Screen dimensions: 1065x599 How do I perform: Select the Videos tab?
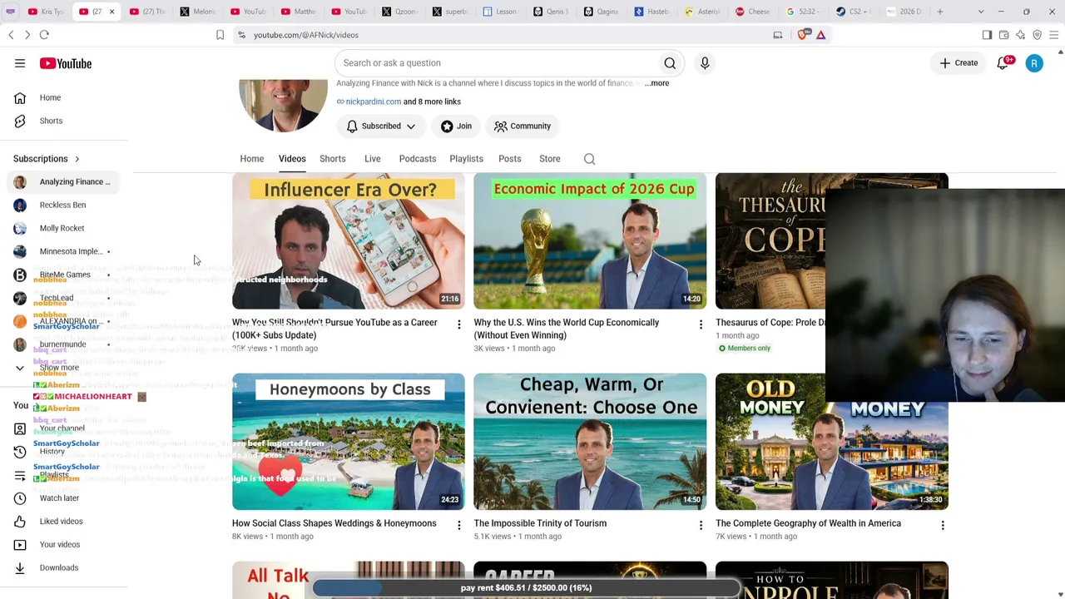(292, 159)
